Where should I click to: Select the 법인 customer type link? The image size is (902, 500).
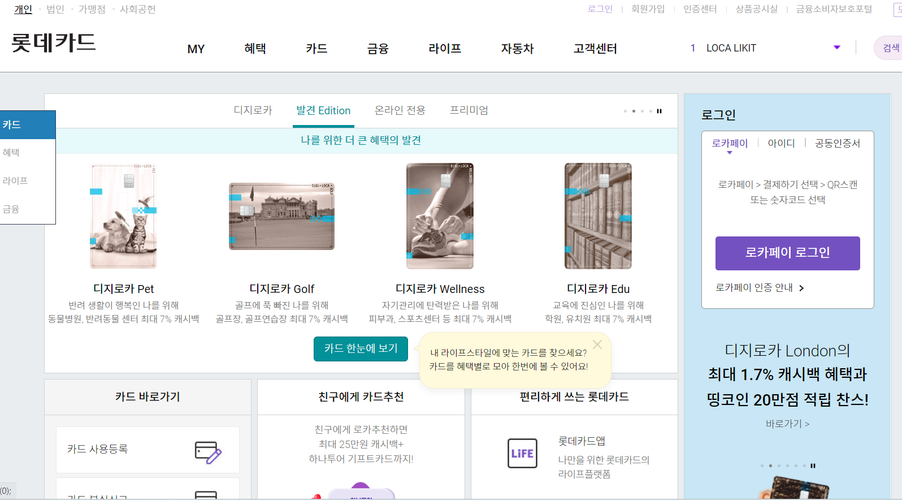[55, 9]
